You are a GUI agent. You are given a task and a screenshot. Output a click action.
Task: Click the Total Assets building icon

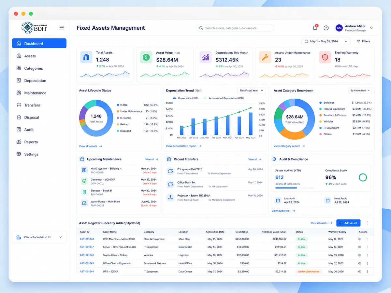click(x=86, y=57)
